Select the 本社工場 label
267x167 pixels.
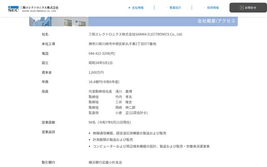(48, 44)
